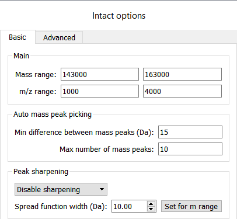Select the Basic tab

point(18,37)
